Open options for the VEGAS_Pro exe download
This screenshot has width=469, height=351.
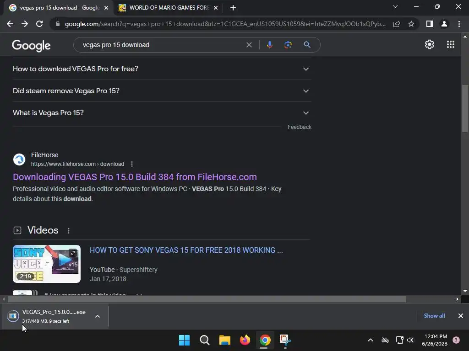(x=98, y=316)
